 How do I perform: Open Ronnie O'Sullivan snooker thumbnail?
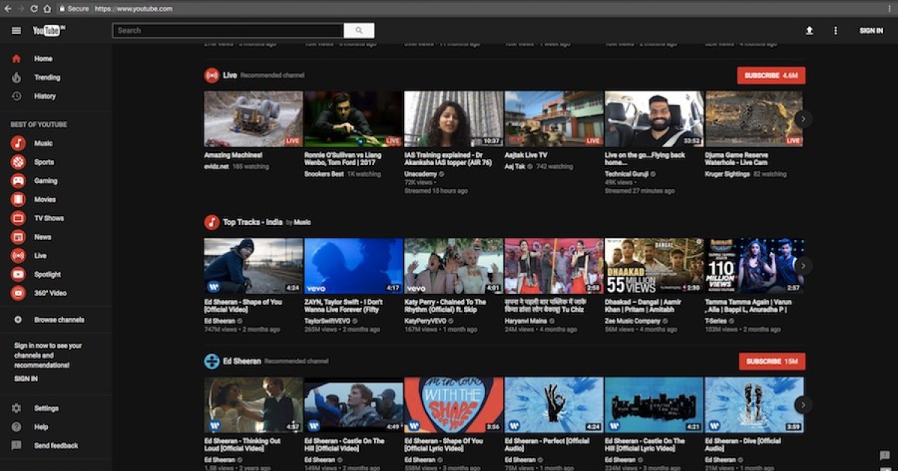pos(354,119)
